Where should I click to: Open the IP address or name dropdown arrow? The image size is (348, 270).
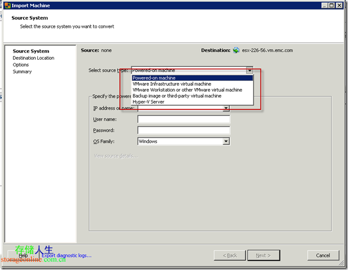tap(226, 108)
